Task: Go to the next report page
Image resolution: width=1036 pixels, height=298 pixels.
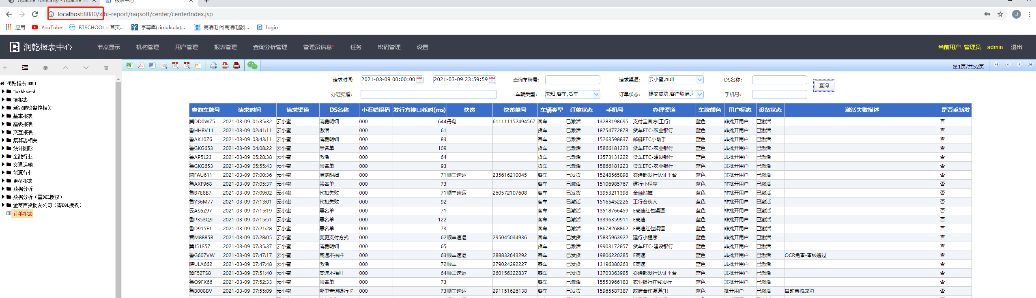Action: (1019, 65)
